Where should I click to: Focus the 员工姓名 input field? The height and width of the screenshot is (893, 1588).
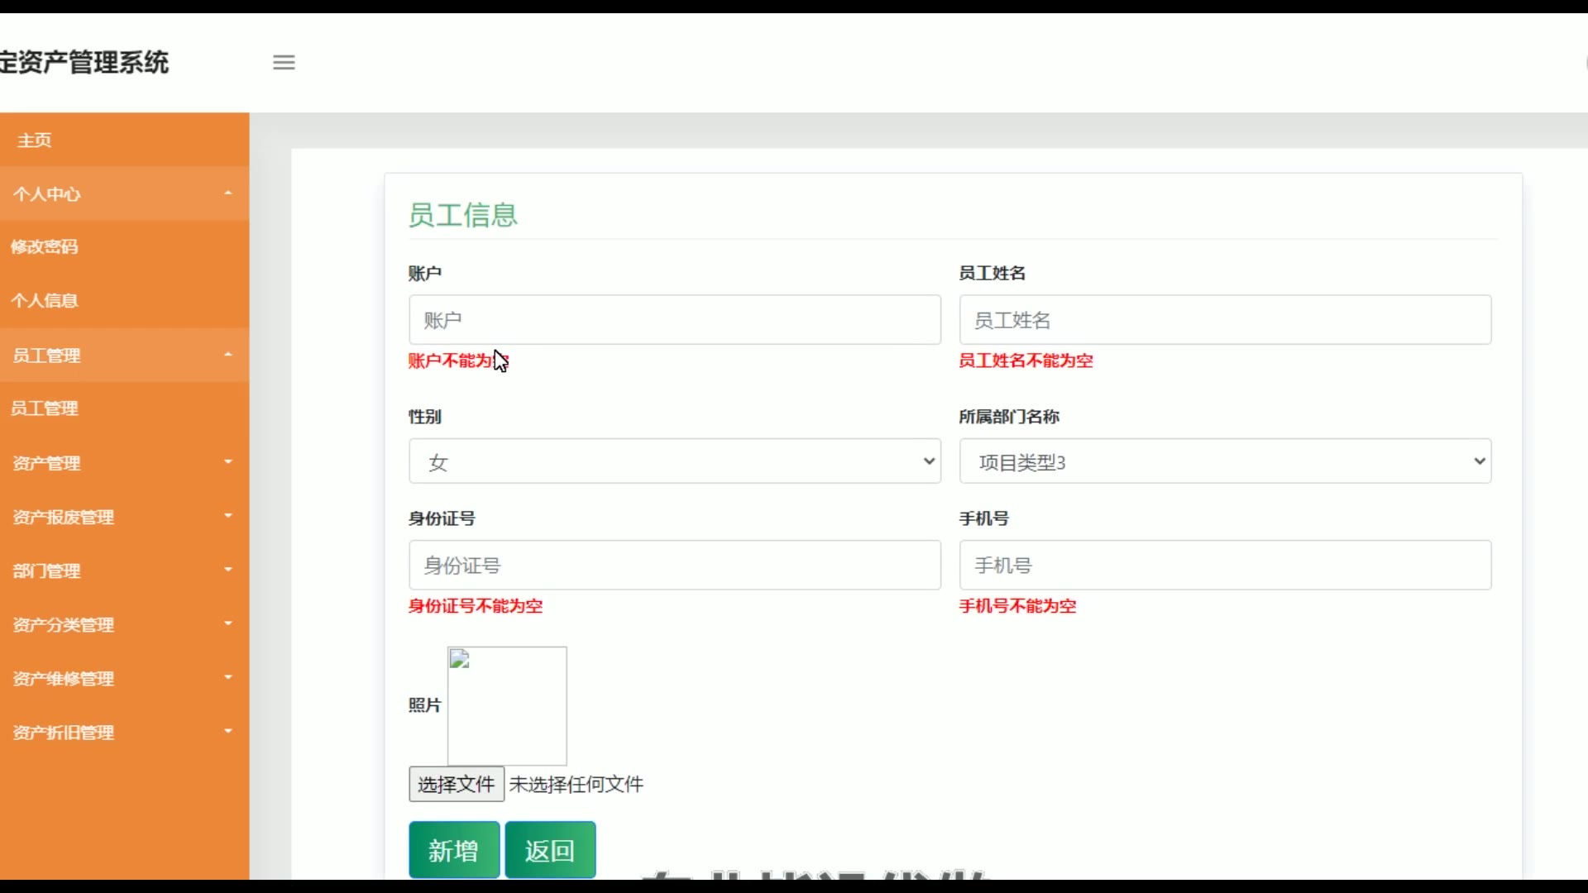1225,320
